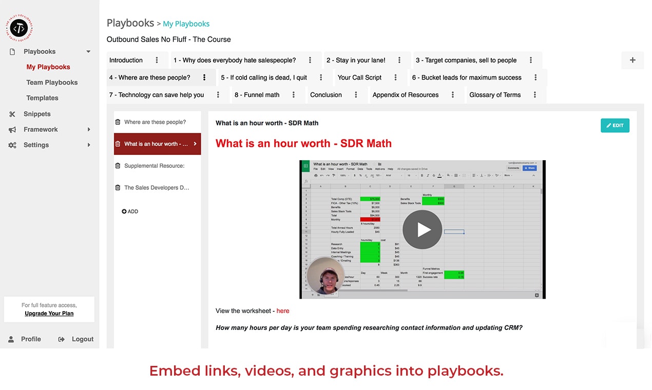Expand the Settings submenu arrow
Viewport: 652px width, 390px height.
(x=89, y=145)
